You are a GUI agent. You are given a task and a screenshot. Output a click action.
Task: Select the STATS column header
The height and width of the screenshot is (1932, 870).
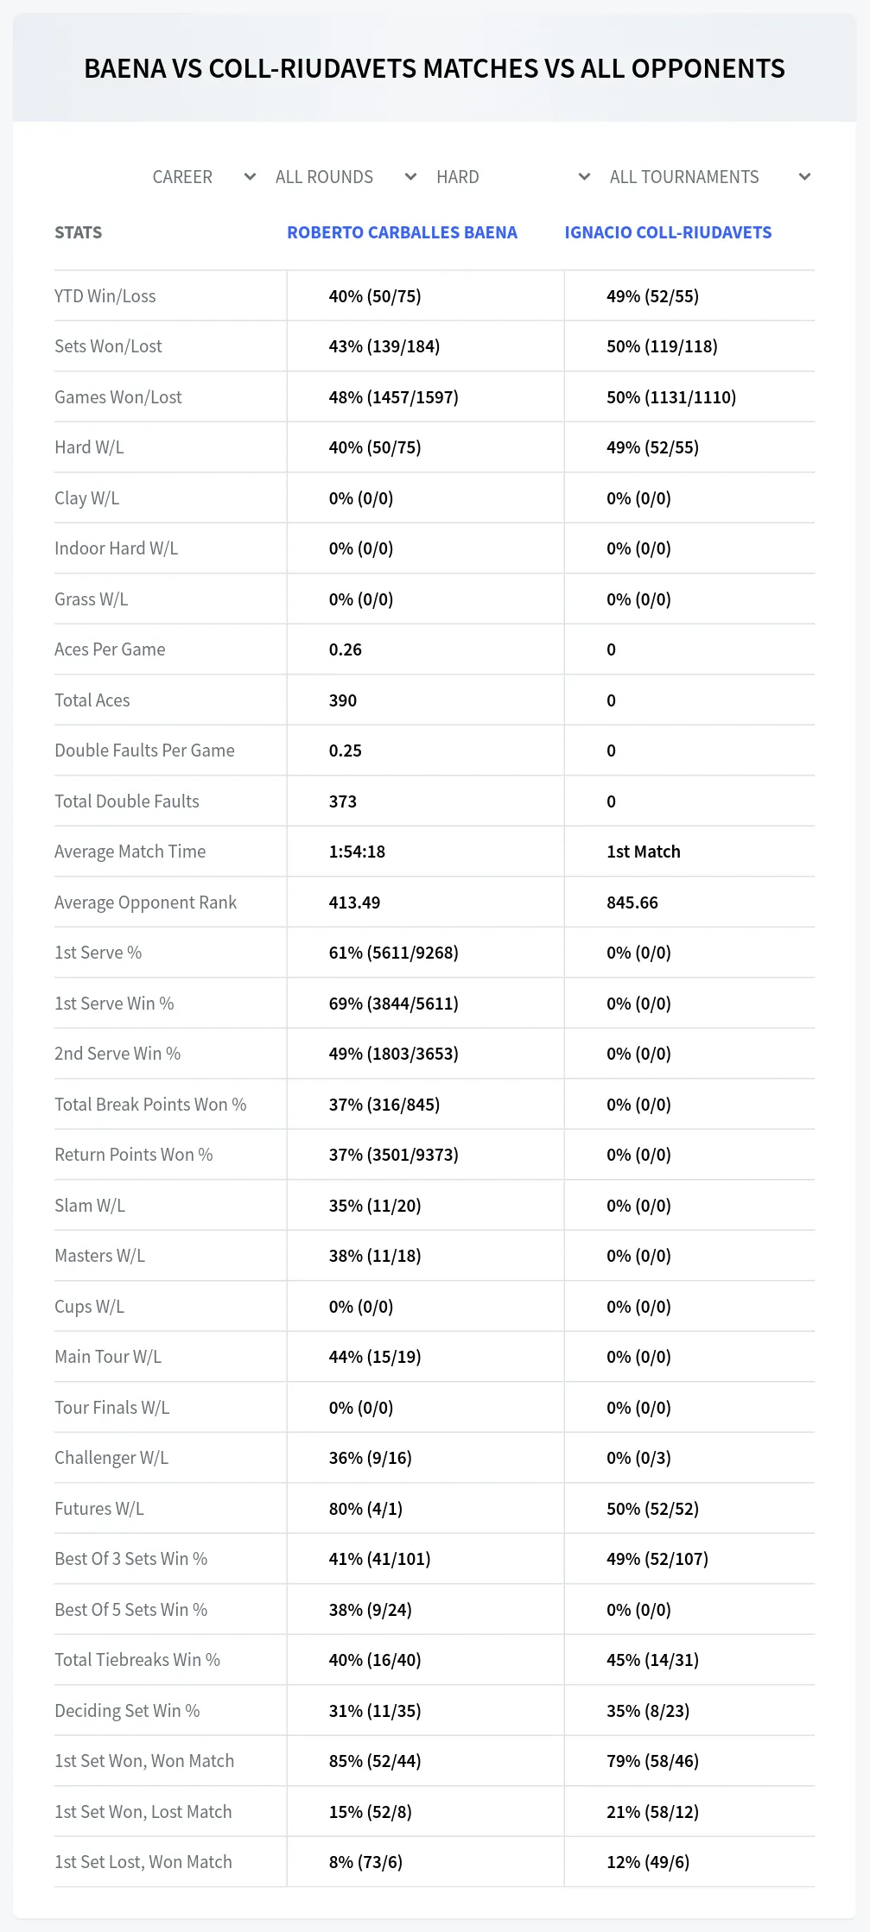coord(78,232)
